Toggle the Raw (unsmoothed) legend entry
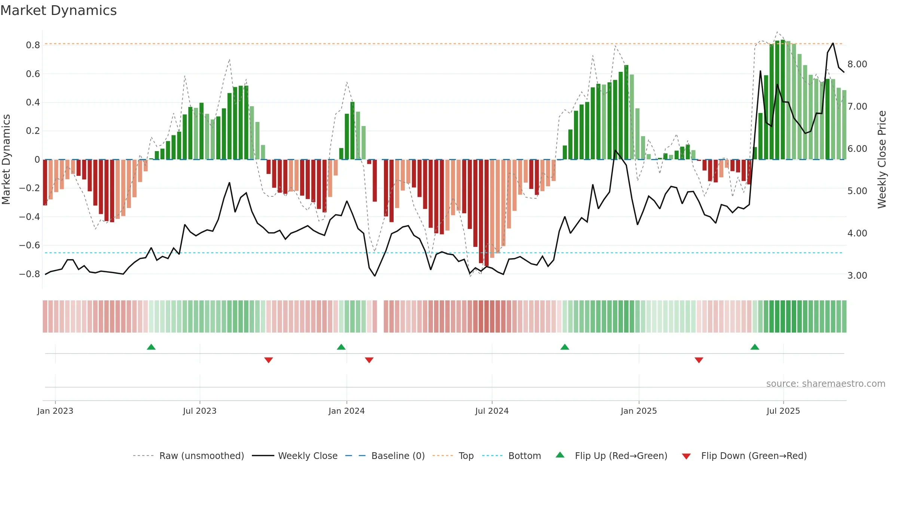This screenshot has height=505, width=898. (x=189, y=456)
